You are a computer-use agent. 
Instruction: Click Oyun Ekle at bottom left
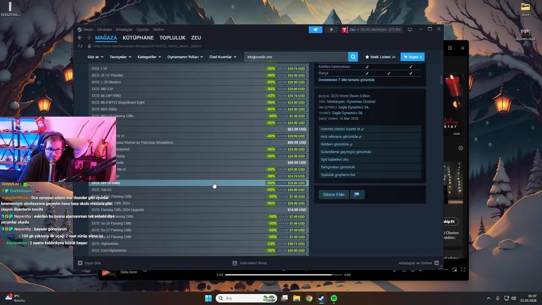click(x=89, y=263)
